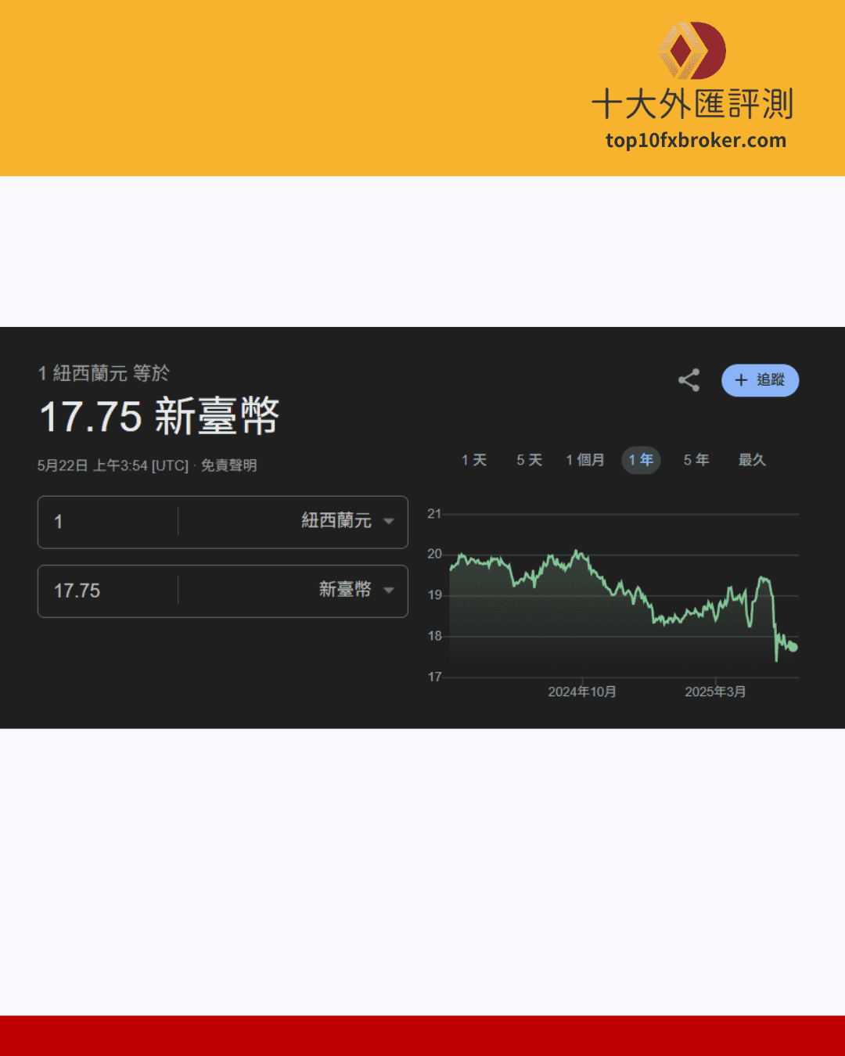Click the 新臺幣 dropdown arrow
Viewport: 845px width, 1056px height.
click(x=389, y=591)
